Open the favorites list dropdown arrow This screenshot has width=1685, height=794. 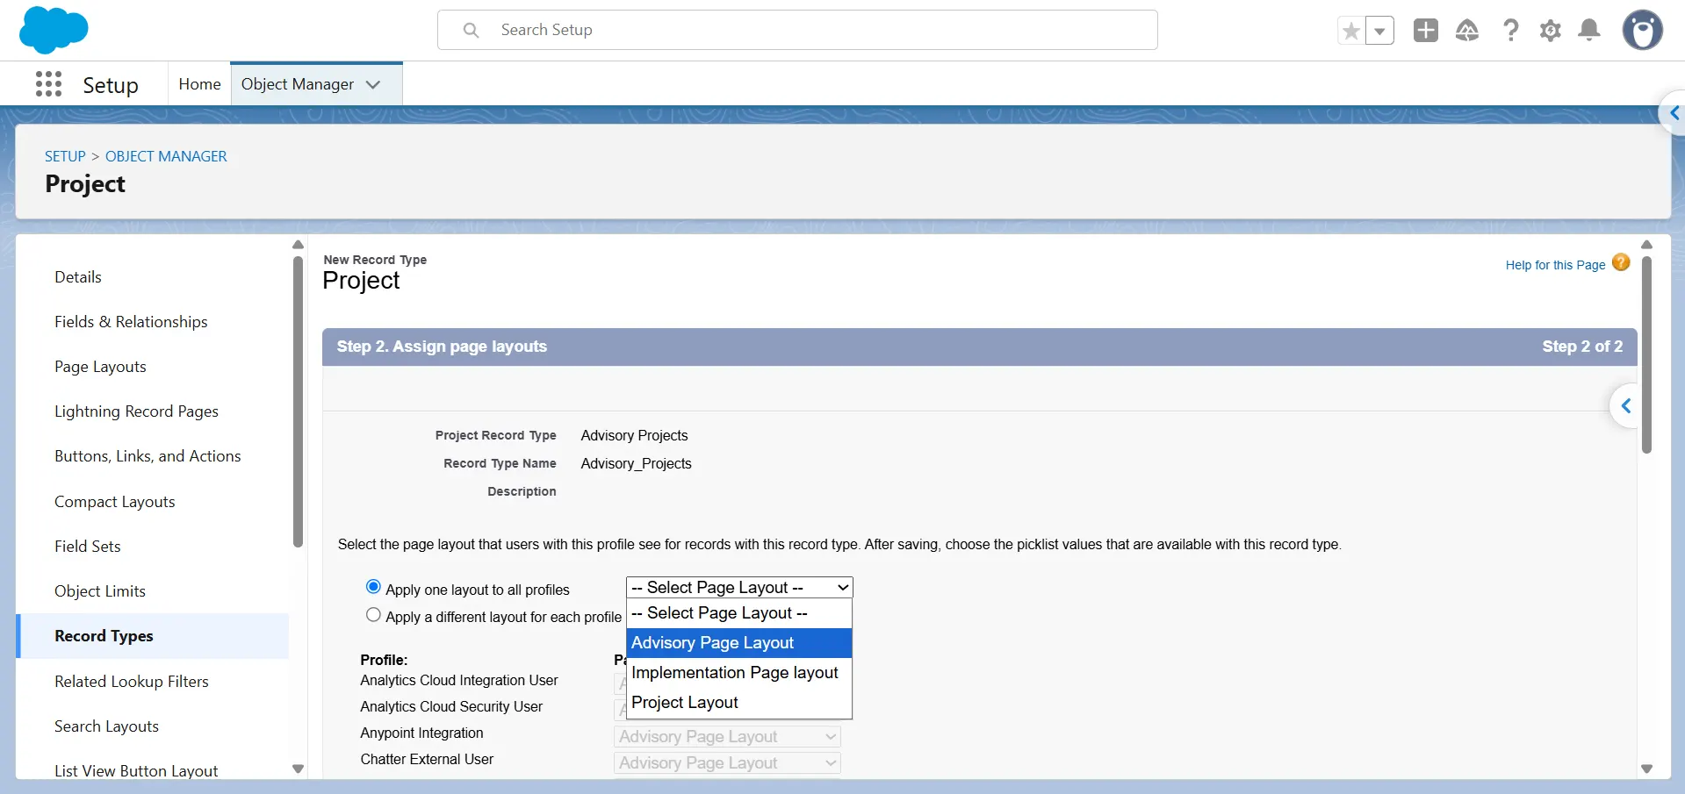1380,32
